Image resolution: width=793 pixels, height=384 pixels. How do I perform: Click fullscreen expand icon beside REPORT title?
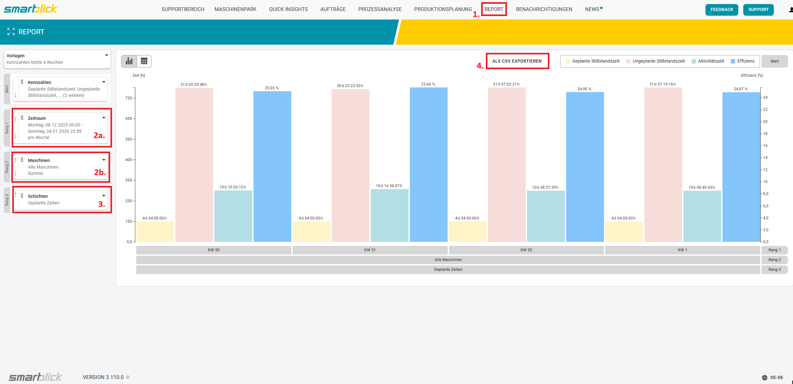[x=11, y=32]
